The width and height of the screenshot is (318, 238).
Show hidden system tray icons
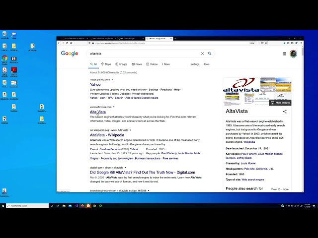pos(286,206)
